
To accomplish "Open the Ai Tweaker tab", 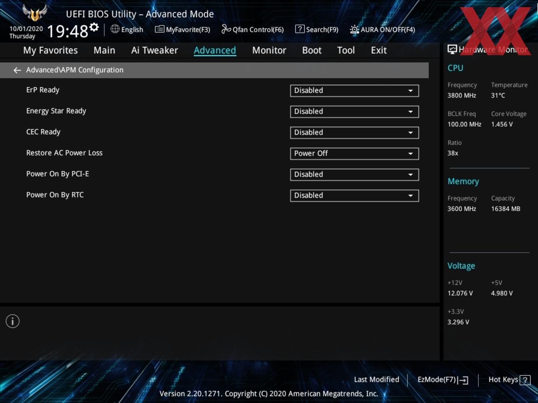I will click(x=155, y=50).
